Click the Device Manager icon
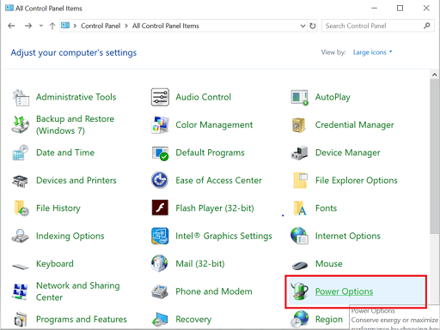Screen dimensions: 440x330 click(x=300, y=153)
